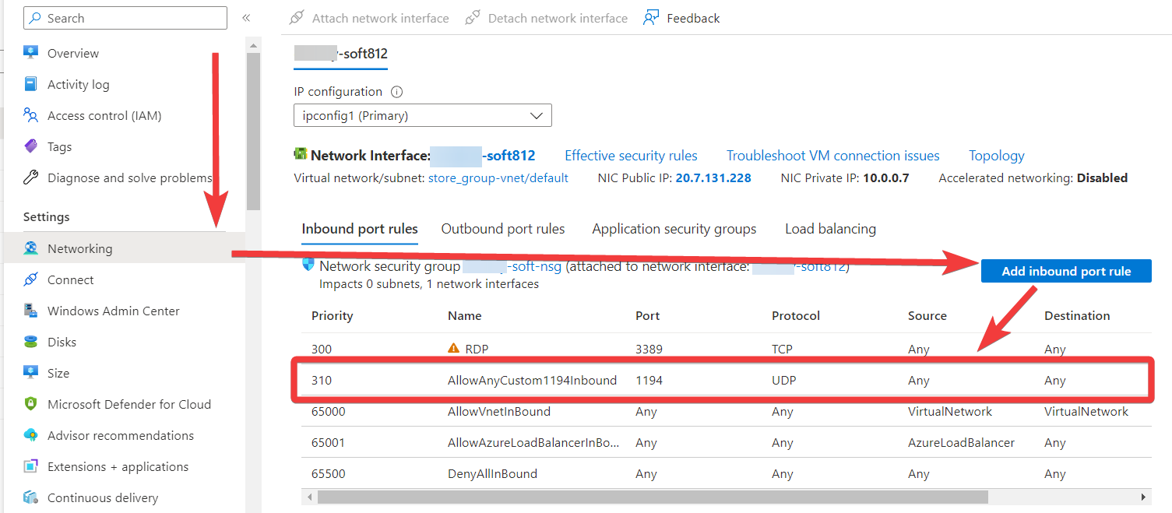
Task: Click the search magnifier icon
Action: pos(36,18)
